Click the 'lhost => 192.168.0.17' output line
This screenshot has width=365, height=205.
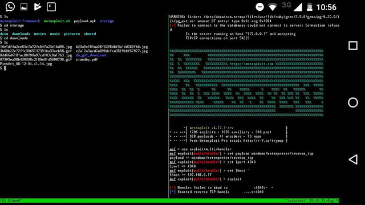(190, 175)
